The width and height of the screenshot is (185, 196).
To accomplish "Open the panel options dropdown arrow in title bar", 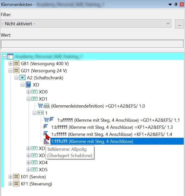I will point(170,4).
